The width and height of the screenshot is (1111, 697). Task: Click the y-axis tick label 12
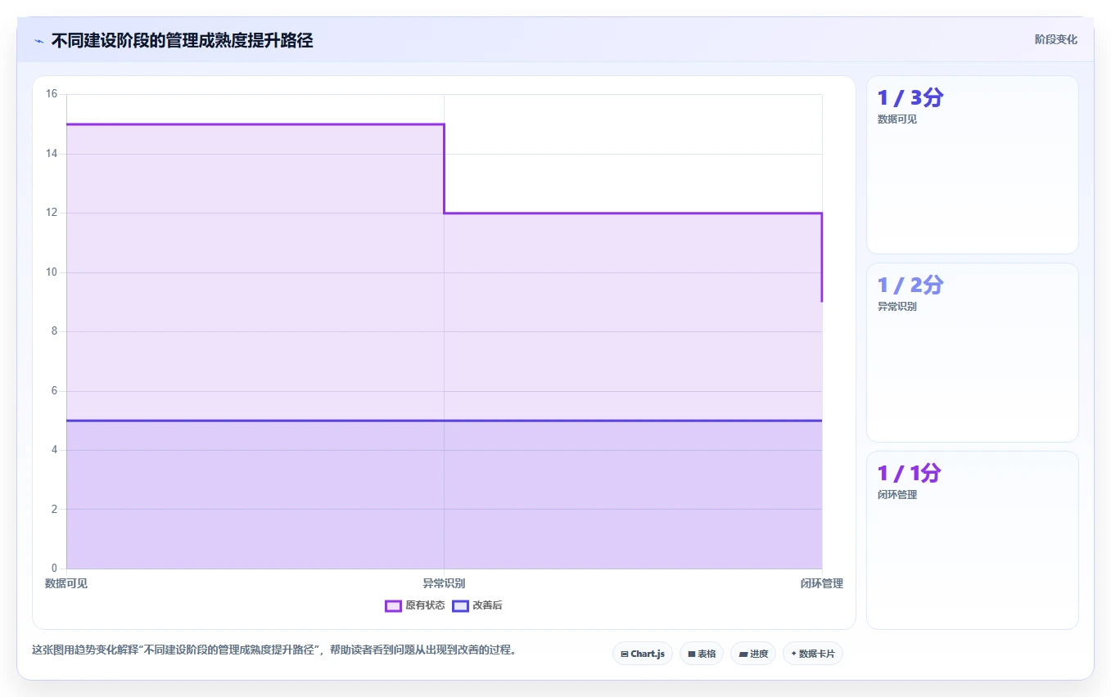point(52,213)
